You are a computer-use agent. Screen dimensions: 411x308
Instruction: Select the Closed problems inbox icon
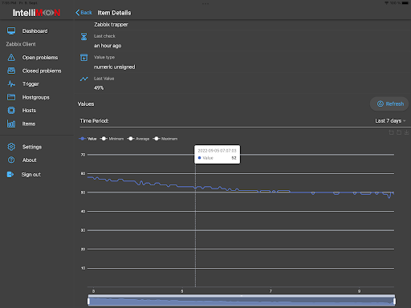tap(11, 71)
